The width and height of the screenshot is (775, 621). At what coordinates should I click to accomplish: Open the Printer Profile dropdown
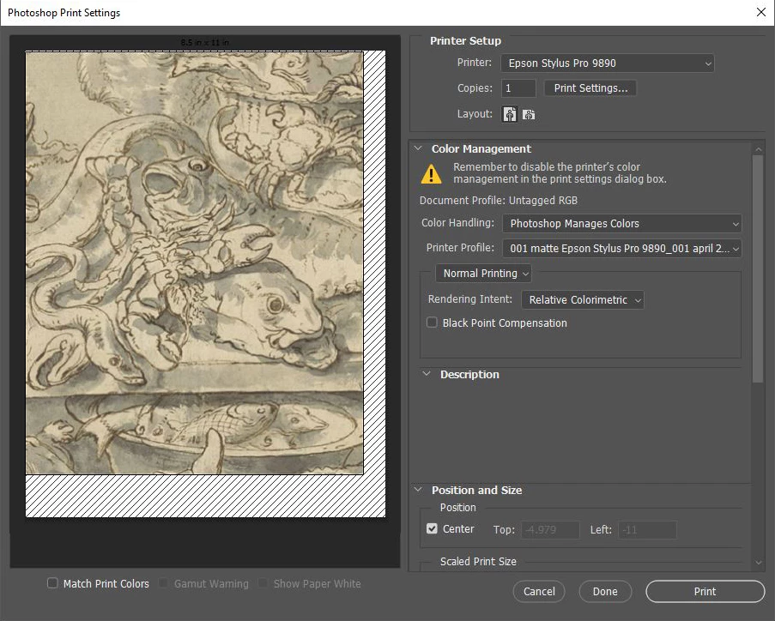pos(621,249)
